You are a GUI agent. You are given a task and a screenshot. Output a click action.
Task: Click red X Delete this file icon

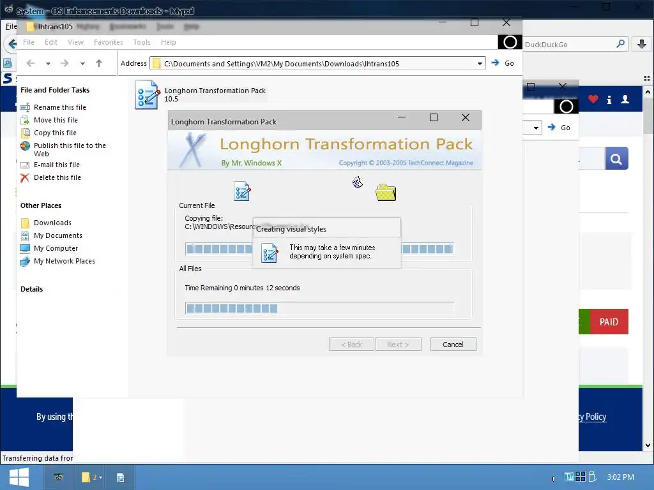pos(25,178)
